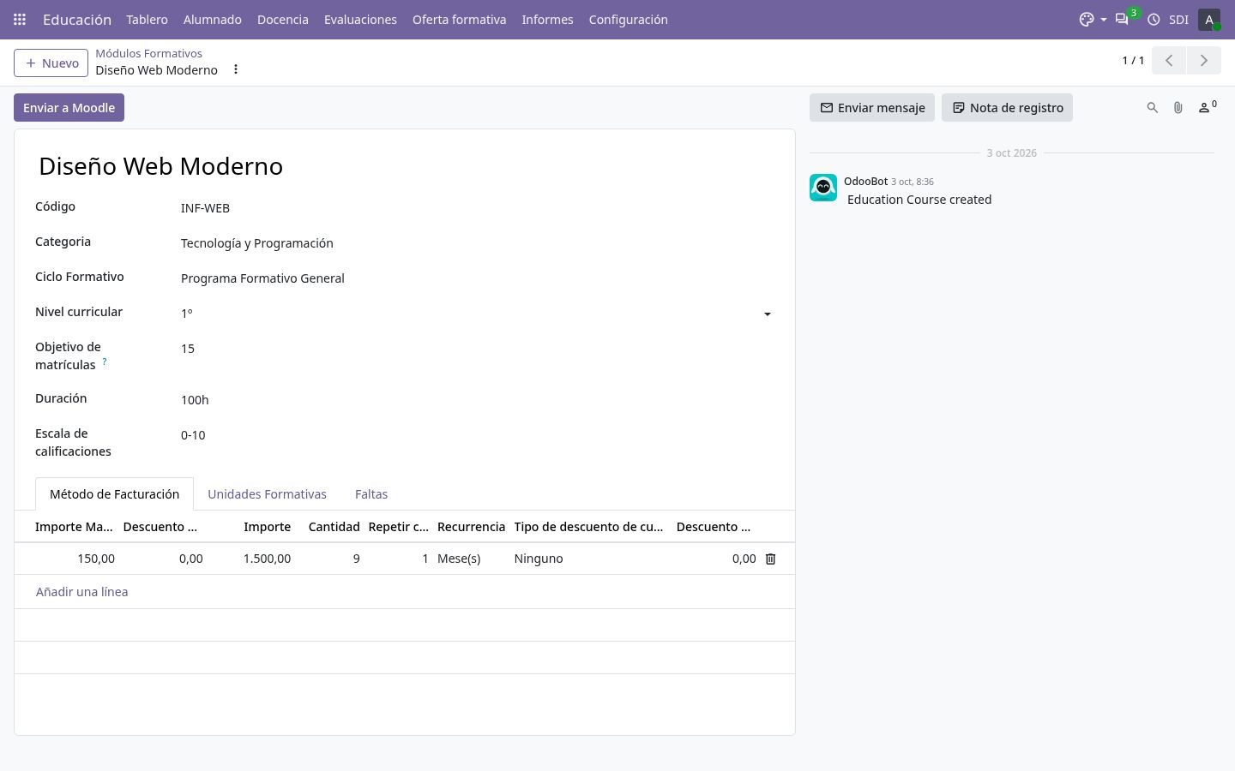Switch to Unidades Formativas tab

267,494
